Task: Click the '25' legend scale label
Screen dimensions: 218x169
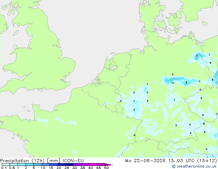Action: pos(67,168)
